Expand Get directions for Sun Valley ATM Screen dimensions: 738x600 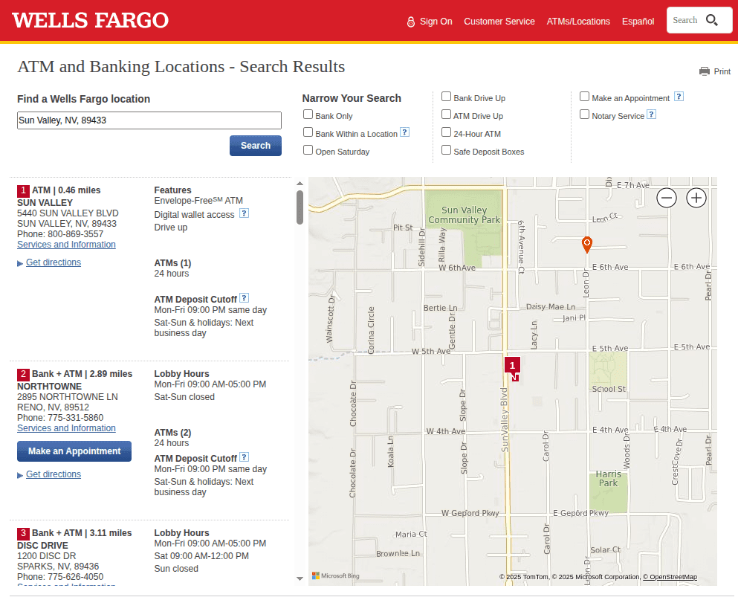click(54, 262)
